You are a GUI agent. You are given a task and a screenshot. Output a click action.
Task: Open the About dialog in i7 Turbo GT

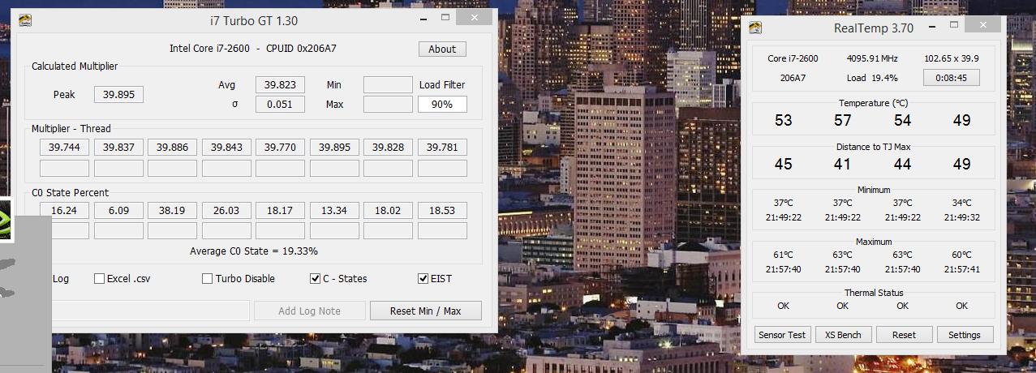(x=442, y=49)
